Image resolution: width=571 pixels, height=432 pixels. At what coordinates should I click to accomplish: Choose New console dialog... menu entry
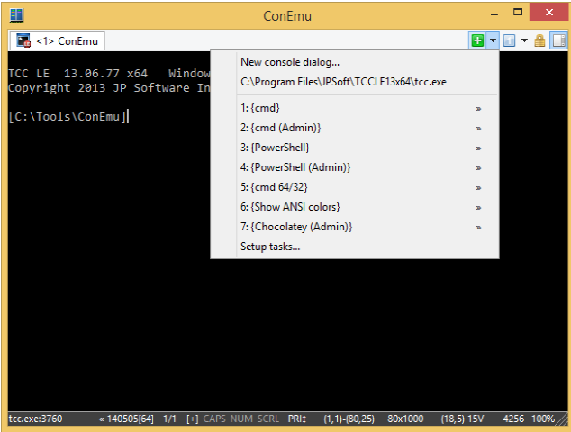[x=290, y=62]
